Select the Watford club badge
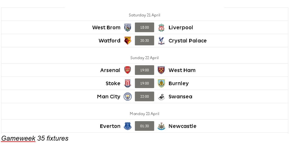This screenshot has height=147, width=290. pyautogui.click(x=128, y=40)
